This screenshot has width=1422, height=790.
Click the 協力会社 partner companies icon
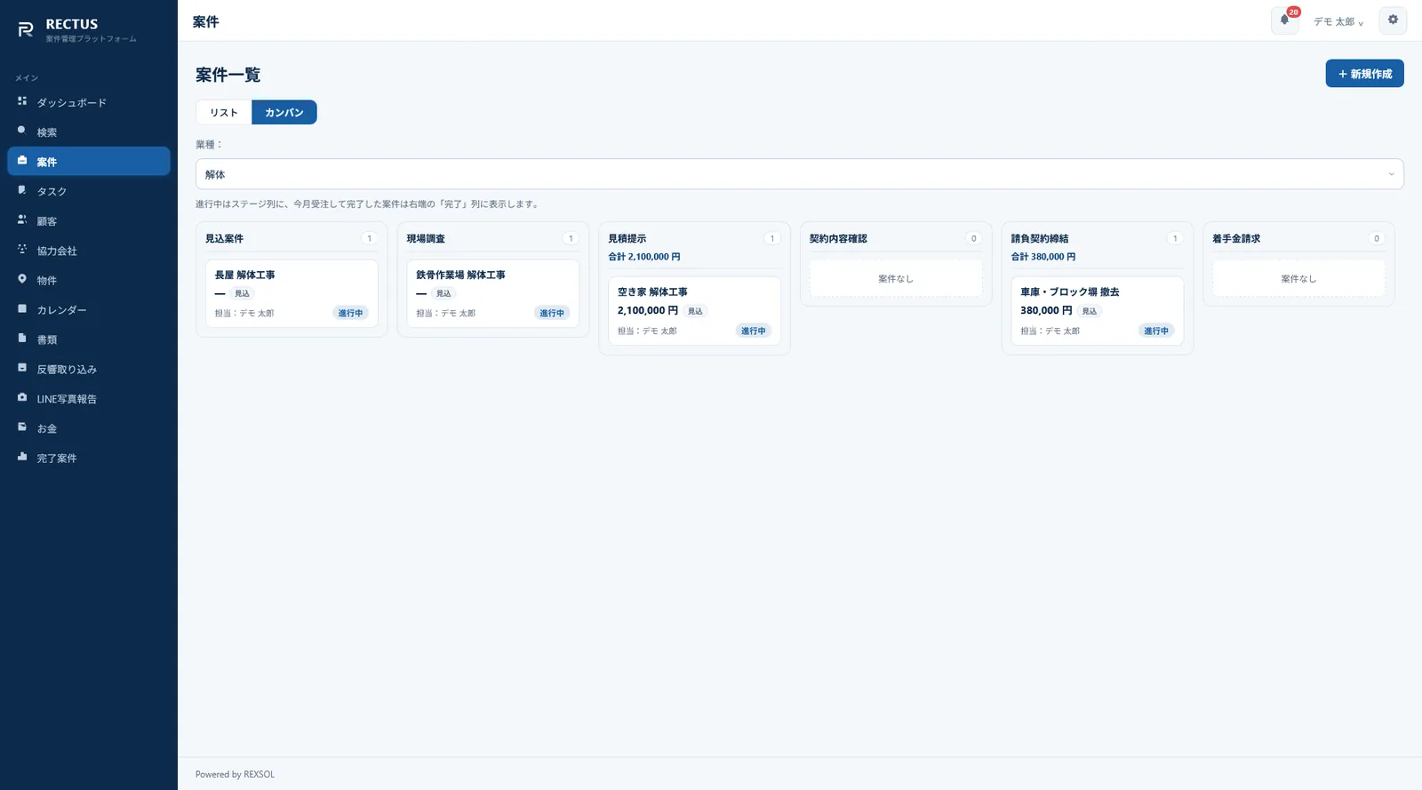22,250
